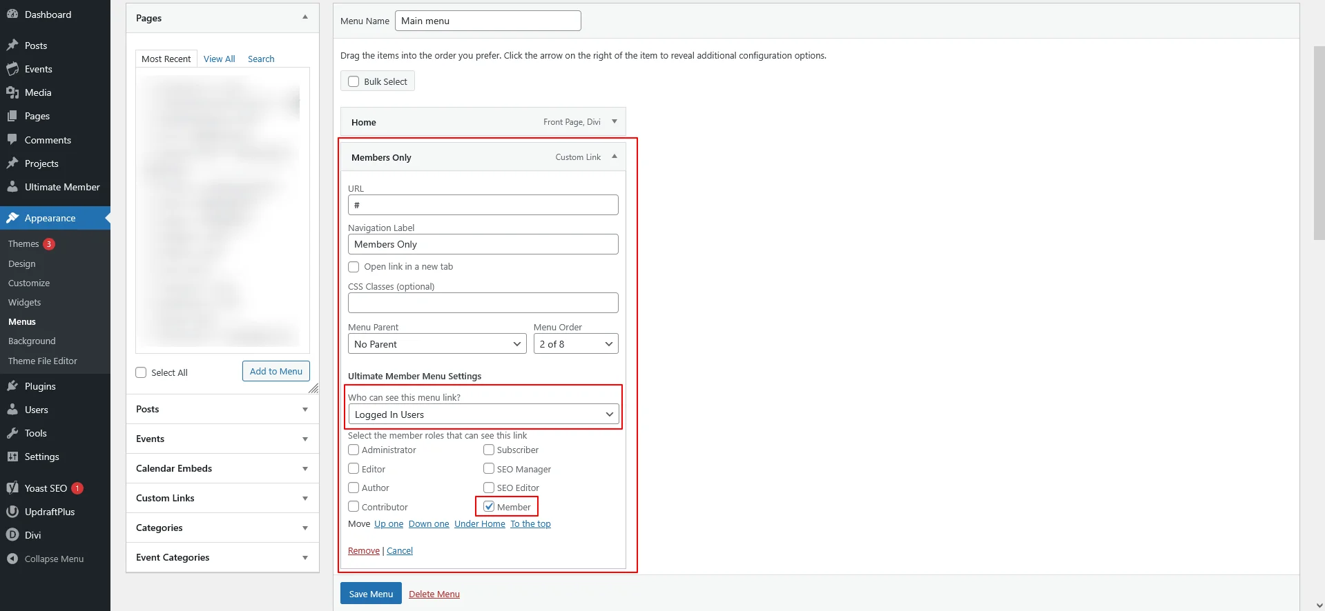Click the UpdraftPlus icon in sidebar
Viewport: 1325px width, 611px height.
pos(12,512)
